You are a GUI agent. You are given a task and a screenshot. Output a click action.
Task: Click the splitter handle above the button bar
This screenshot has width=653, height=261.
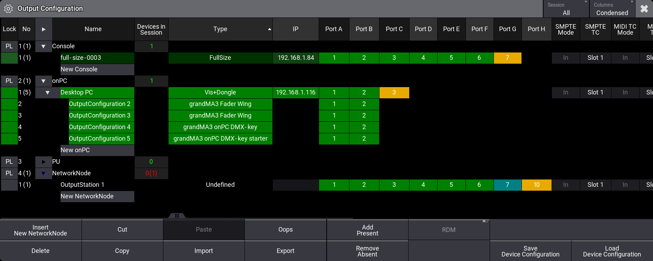(177, 216)
